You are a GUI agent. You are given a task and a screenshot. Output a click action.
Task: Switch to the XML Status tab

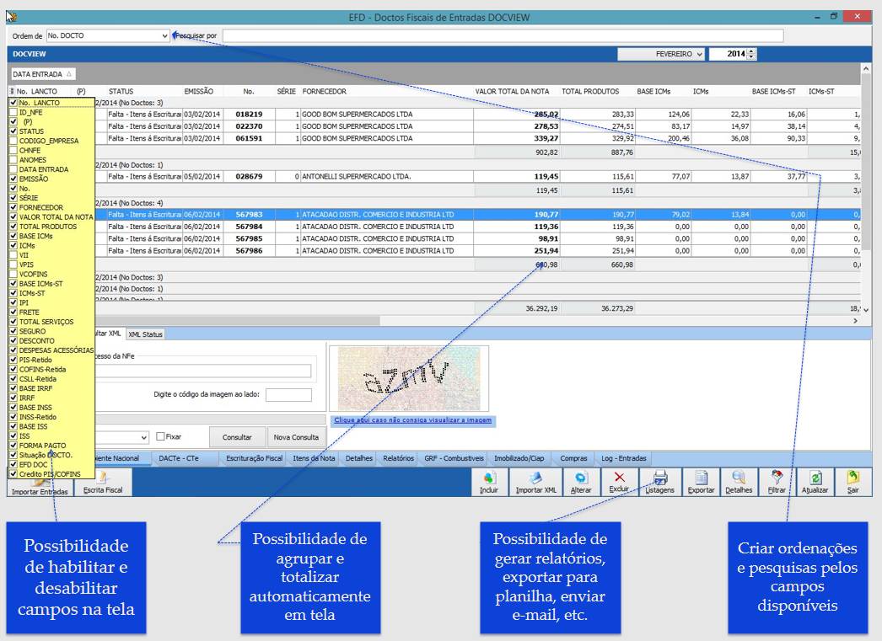coord(145,334)
